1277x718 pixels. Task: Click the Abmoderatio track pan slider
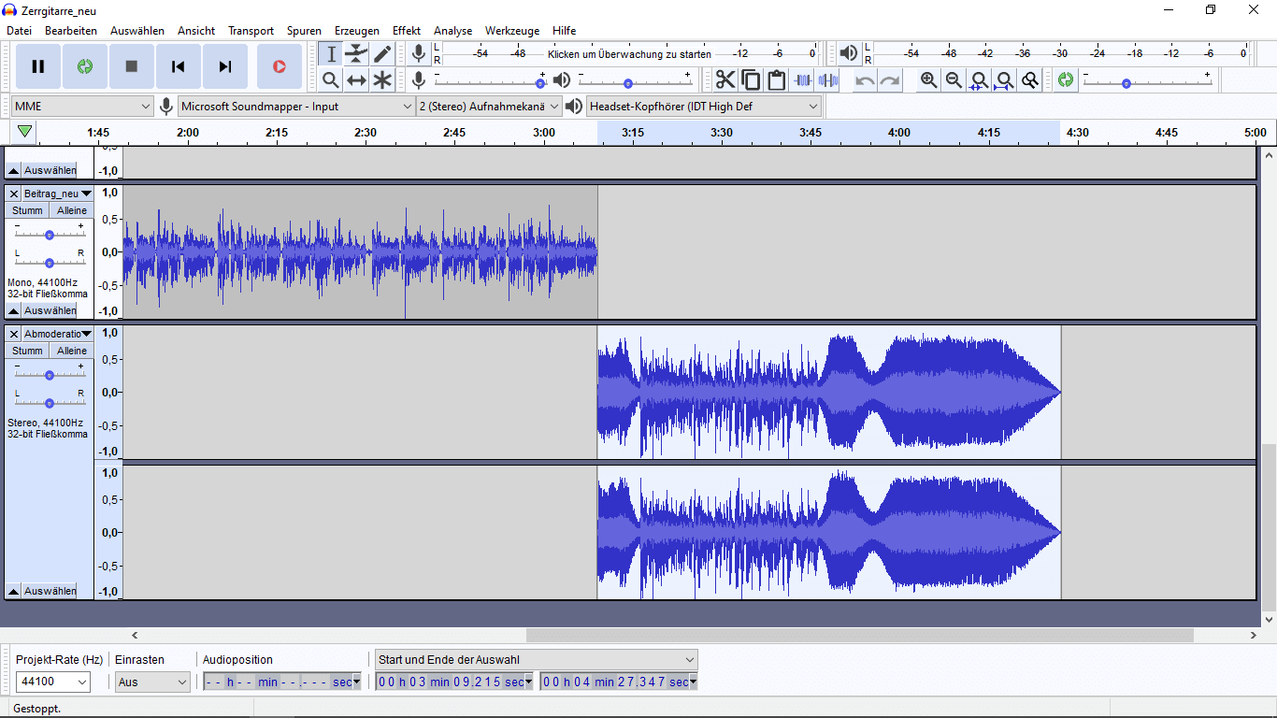(49, 402)
